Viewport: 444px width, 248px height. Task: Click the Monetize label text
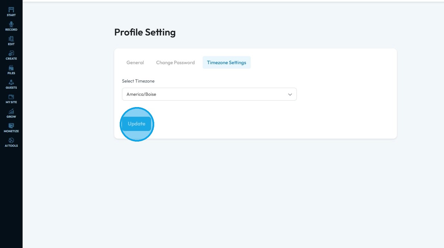pos(11,131)
